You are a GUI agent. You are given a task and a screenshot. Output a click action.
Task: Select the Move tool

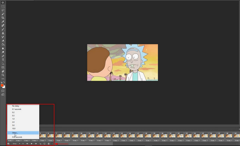3,2
